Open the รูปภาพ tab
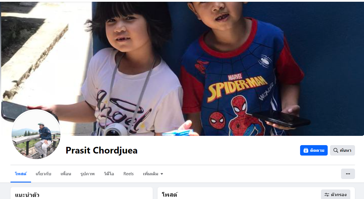This screenshot has height=199, width=364. (x=87, y=174)
